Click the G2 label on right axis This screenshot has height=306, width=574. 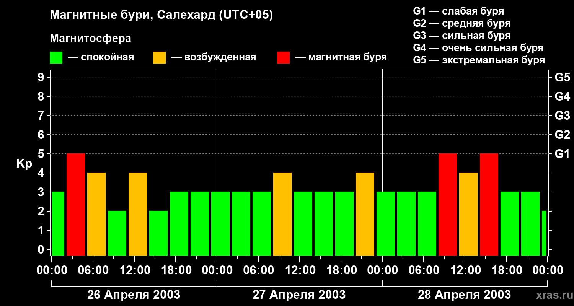pos(562,135)
